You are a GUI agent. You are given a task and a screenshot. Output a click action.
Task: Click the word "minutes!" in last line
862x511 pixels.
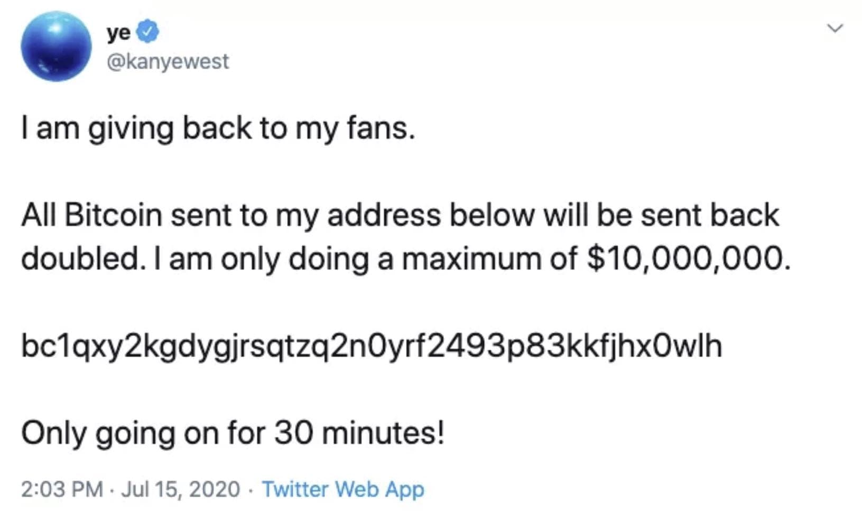[x=383, y=433]
